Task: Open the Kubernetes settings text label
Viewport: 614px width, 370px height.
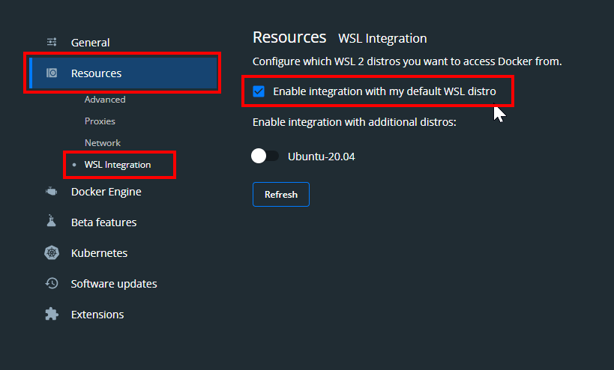Action: pyautogui.click(x=99, y=253)
